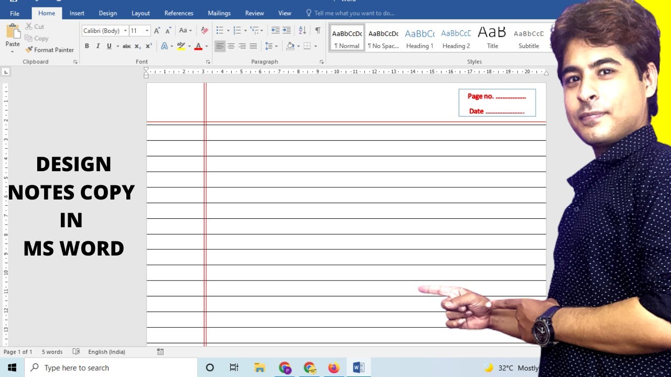This screenshot has height=377, width=671.
Task: Clear all formatting icon
Action: click(x=204, y=30)
